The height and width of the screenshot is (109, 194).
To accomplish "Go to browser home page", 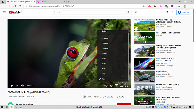I will point(20,6).
